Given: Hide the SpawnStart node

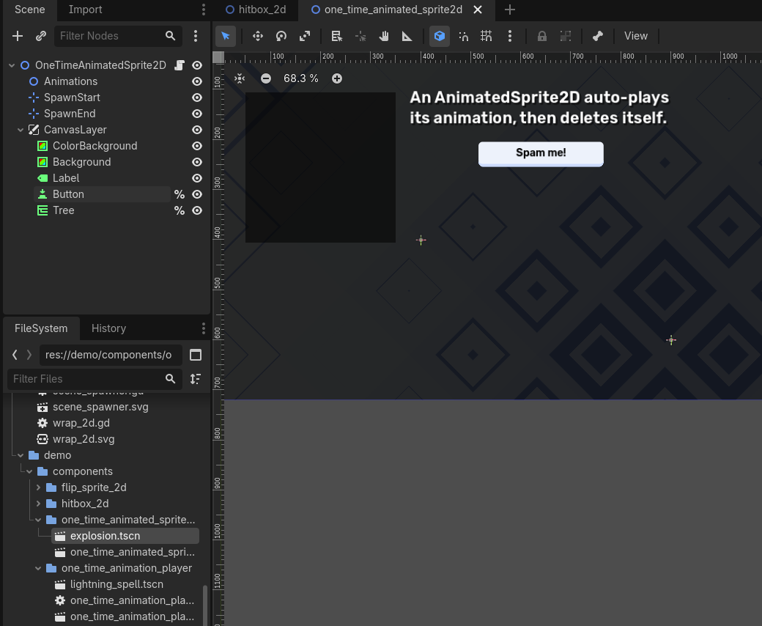Looking at the screenshot, I should [x=197, y=97].
